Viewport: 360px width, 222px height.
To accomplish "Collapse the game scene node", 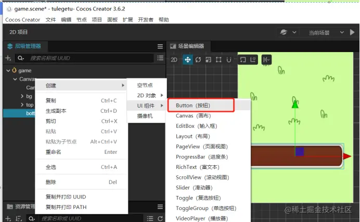I will (8, 70).
